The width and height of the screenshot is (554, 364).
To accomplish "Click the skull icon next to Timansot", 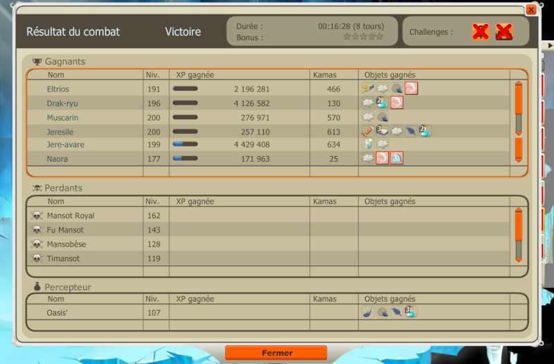I will (37, 258).
